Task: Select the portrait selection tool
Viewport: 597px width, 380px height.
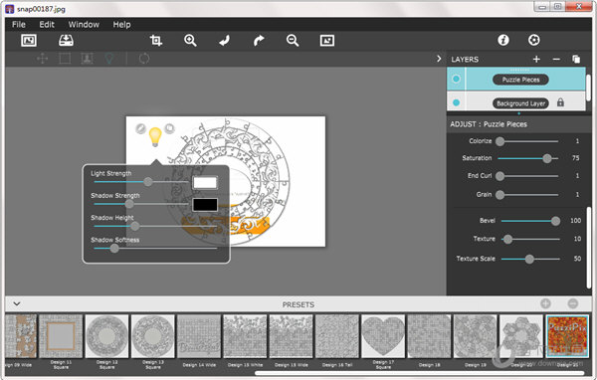Action: coord(88,59)
